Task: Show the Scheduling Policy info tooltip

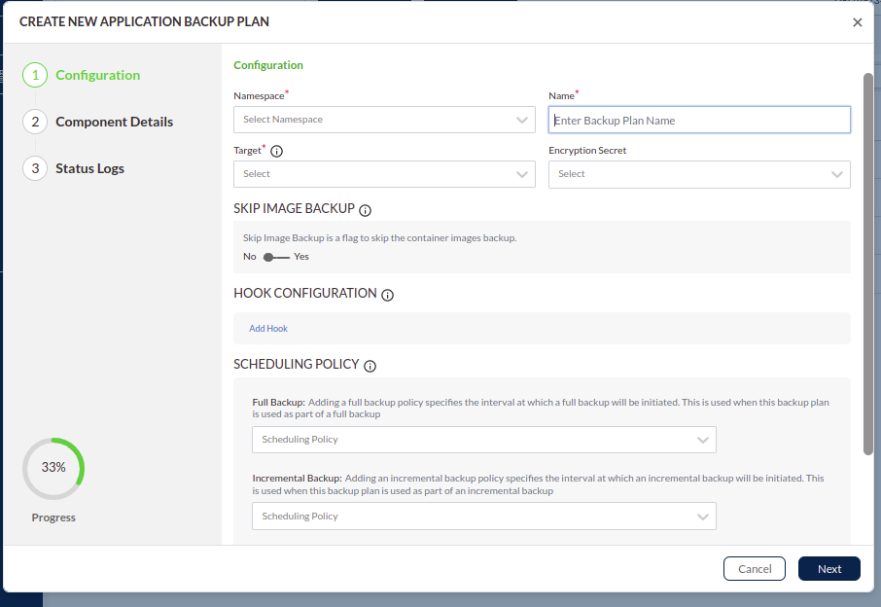Action: (x=370, y=367)
